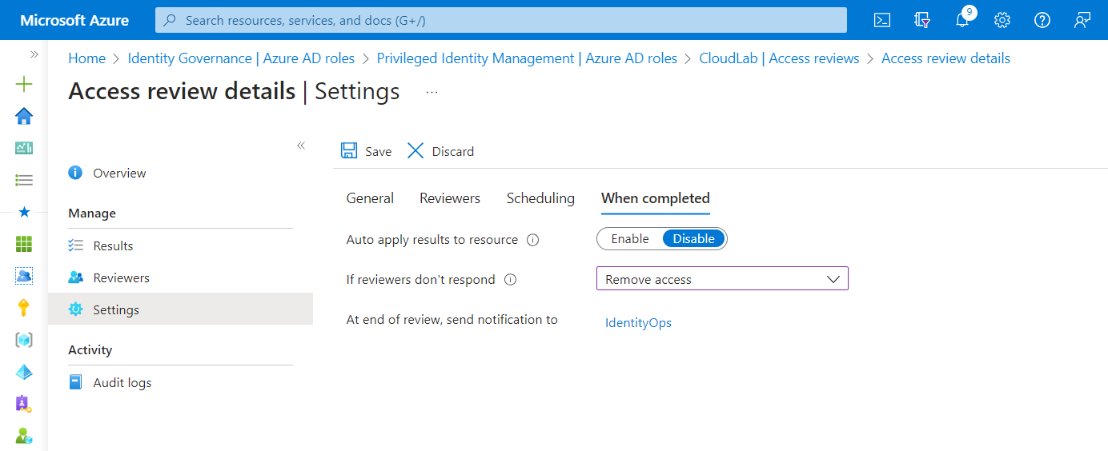This screenshot has width=1108, height=451.
Task: Focus the Search resources, services, and docs box
Action: [x=501, y=20]
